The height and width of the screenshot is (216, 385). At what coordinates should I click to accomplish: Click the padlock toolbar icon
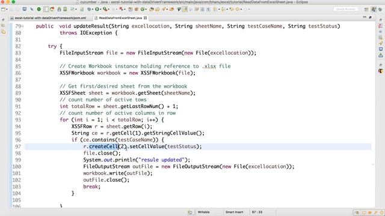[59, 9]
